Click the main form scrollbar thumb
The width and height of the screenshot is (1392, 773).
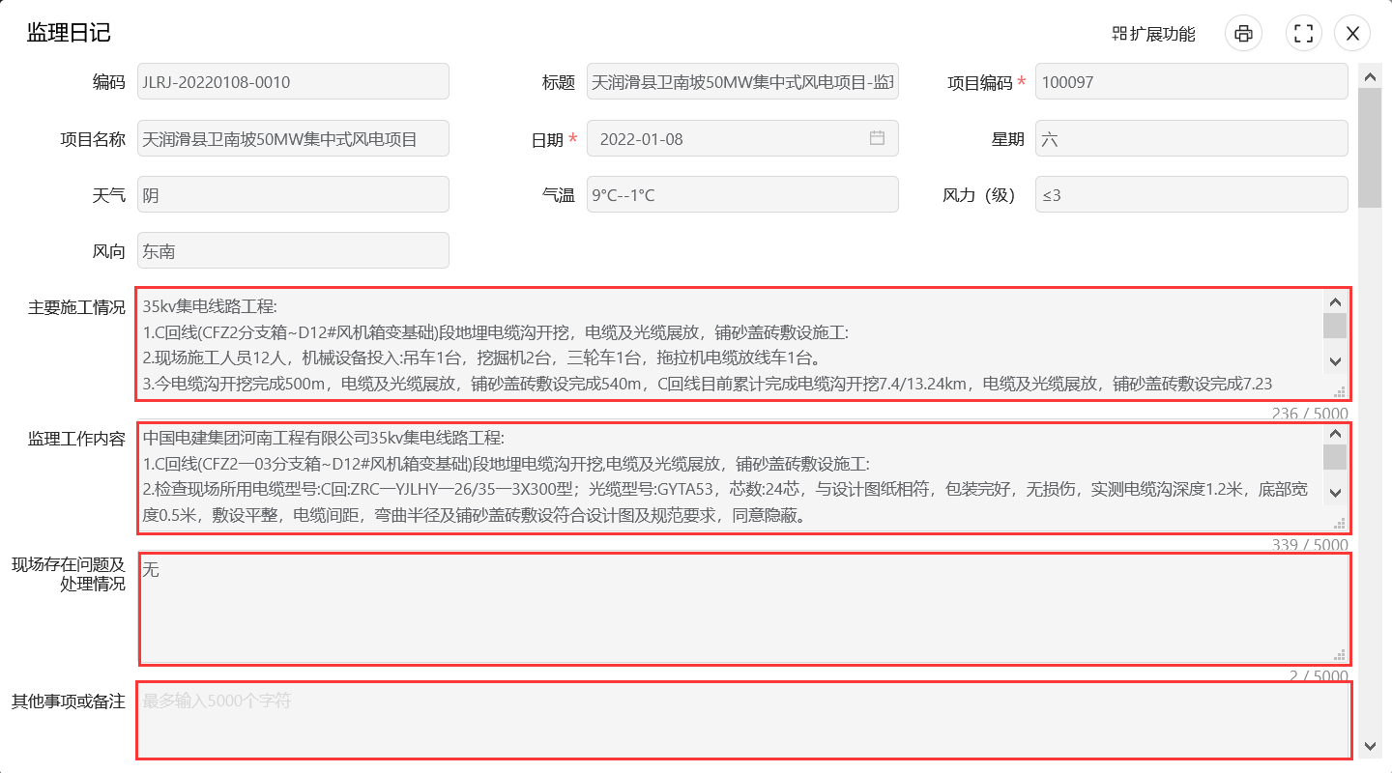point(1370,147)
